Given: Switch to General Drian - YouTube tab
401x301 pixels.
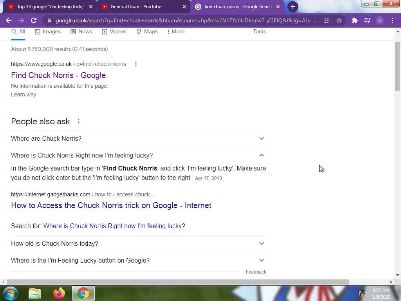Looking at the screenshot, I should pyautogui.click(x=144, y=7).
